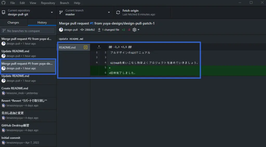The image size is (266, 147).
Task: Switch to the Changes tab
Action: [13, 23]
